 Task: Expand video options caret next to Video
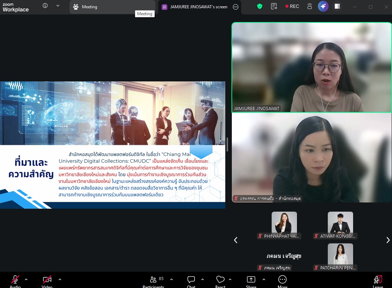(x=60, y=279)
